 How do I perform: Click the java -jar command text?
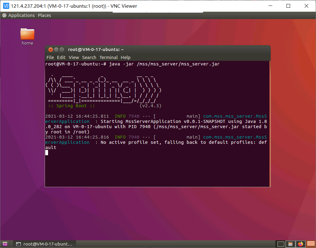point(164,64)
